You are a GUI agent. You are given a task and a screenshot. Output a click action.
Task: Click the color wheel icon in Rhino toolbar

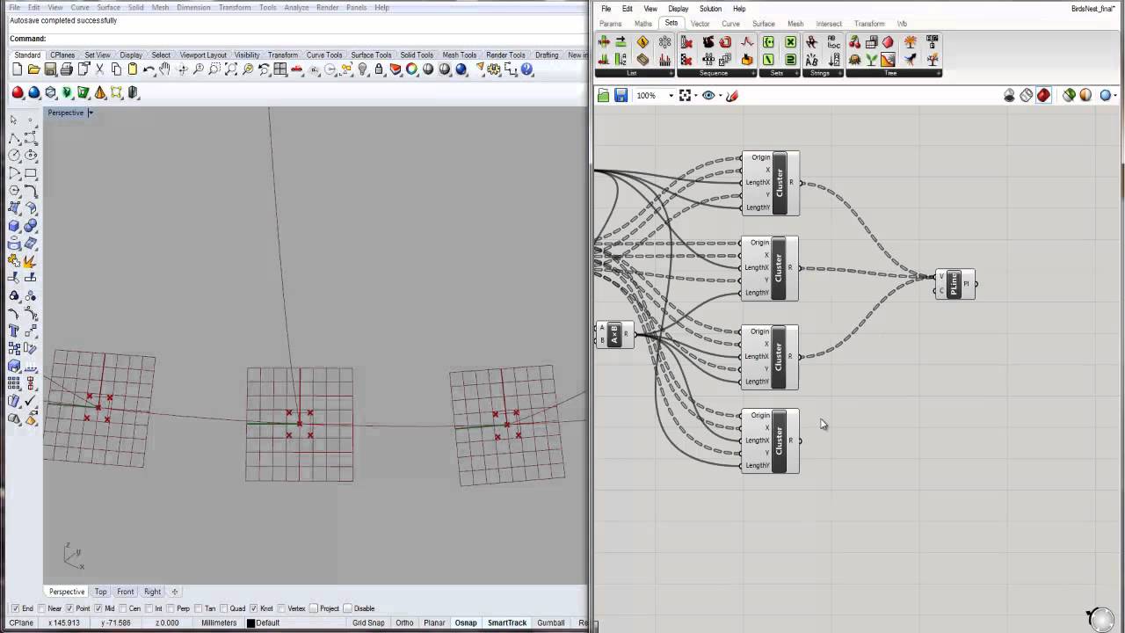click(x=411, y=69)
